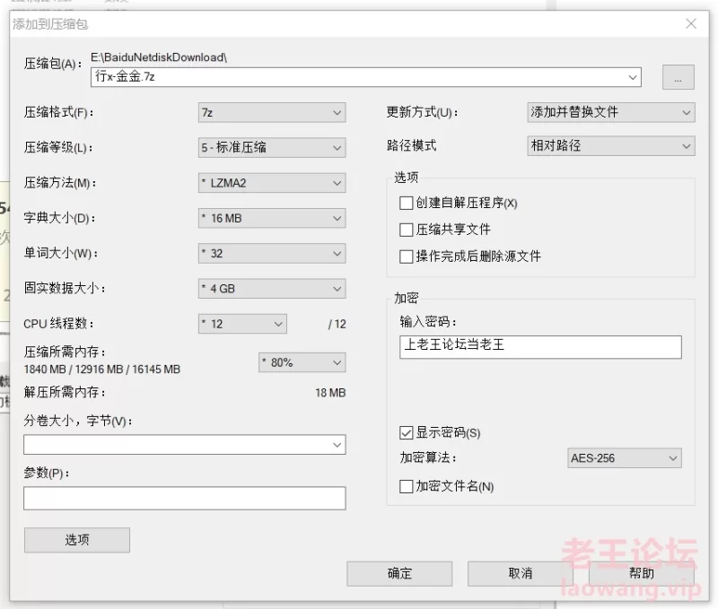
Task: Confirm with the 确定 button
Action: tap(399, 574)
